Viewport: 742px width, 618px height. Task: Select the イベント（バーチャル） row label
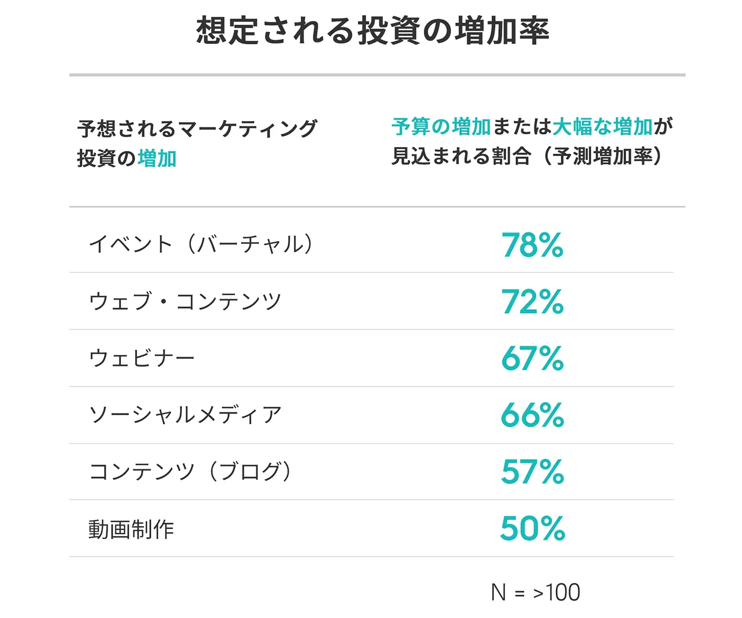(x=201, y=244)
